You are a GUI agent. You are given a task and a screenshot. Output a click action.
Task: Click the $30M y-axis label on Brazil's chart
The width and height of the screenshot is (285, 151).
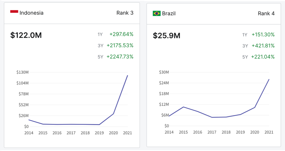164,72
